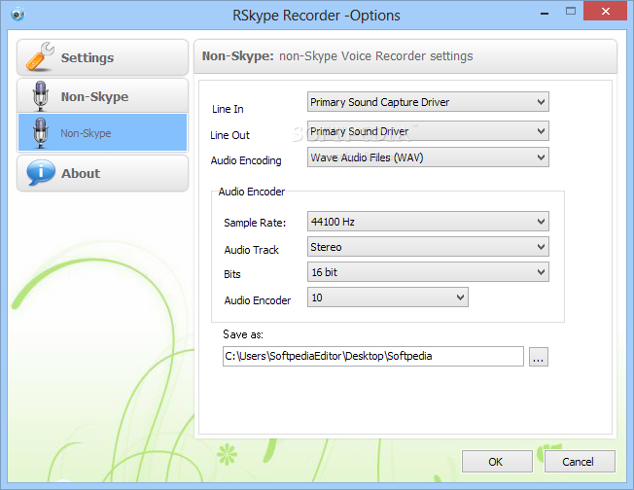Screen dimensions: 634x490
Task: Click the Save as: label
Action: point(243,334)
